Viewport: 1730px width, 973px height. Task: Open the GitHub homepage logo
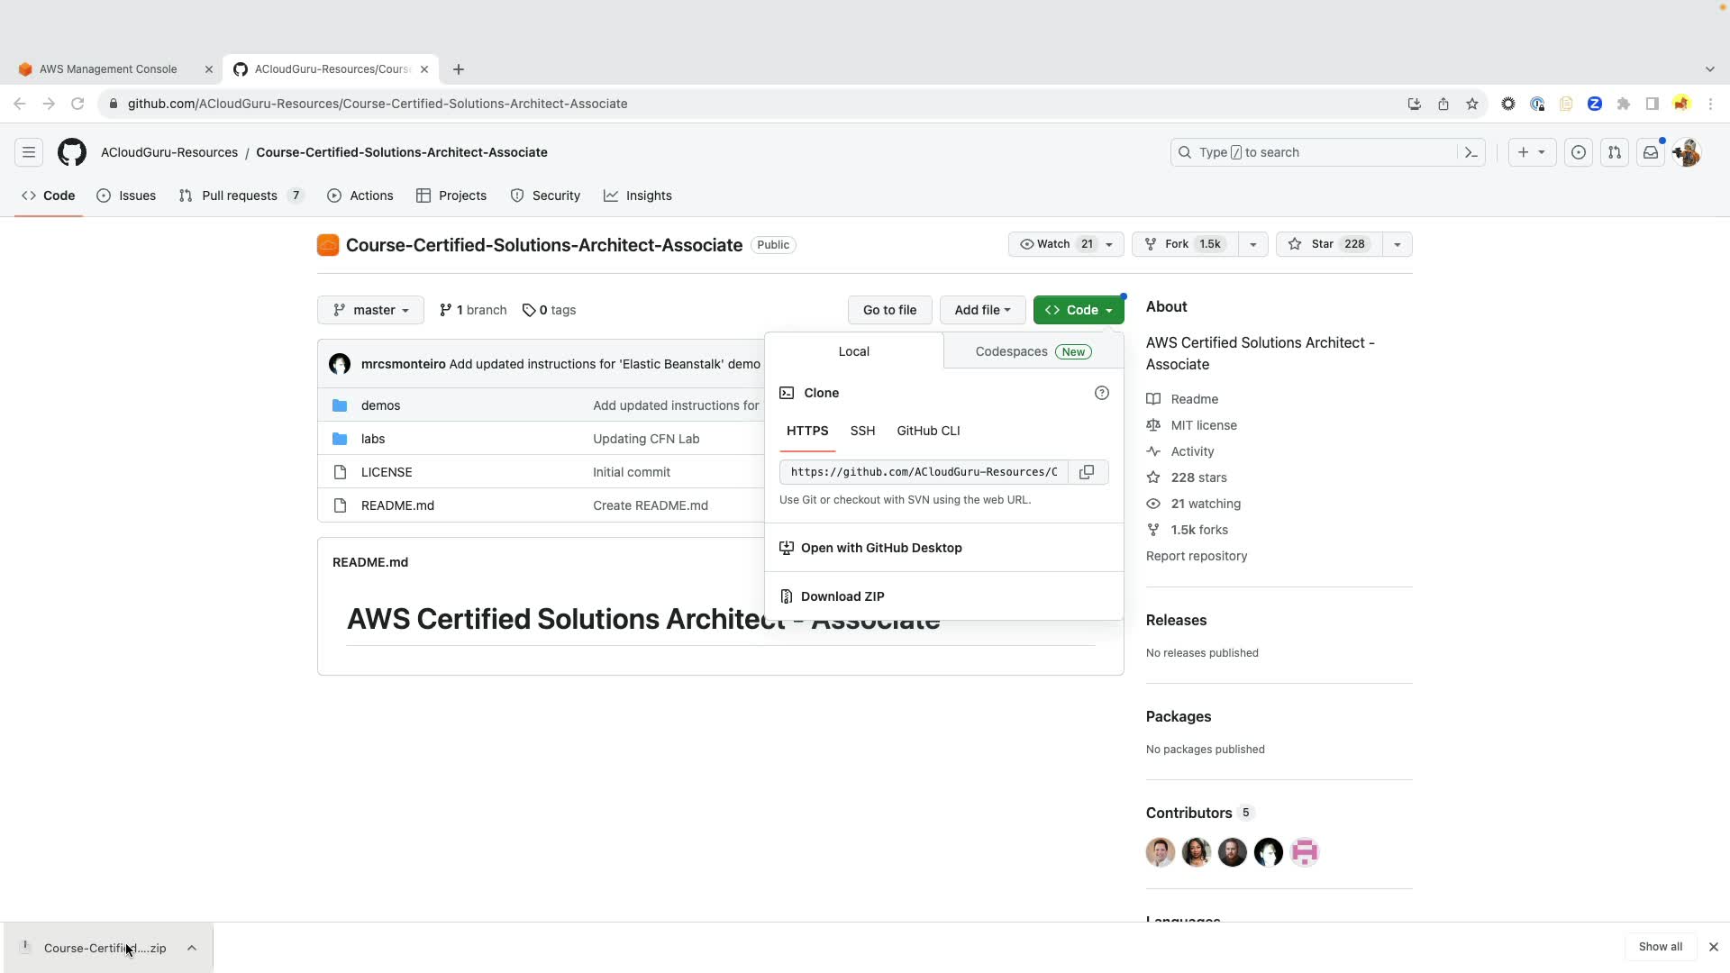[x=72, y=152]
